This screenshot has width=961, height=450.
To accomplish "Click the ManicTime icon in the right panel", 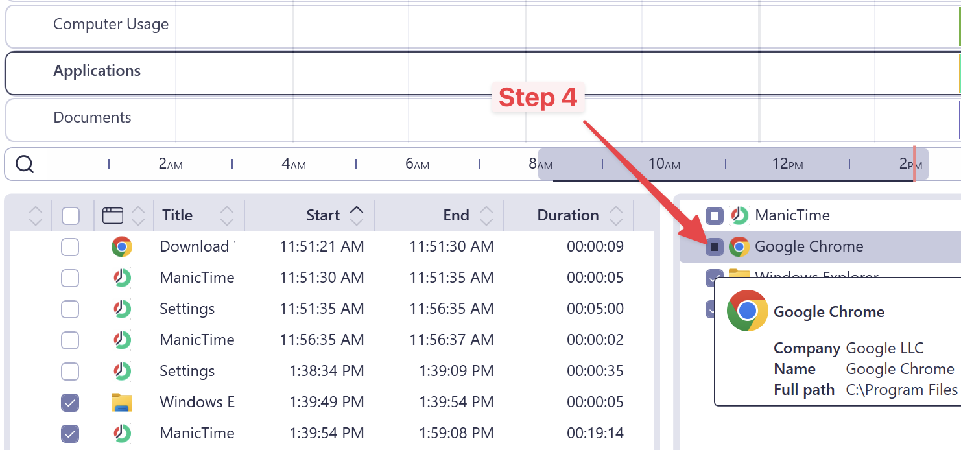I will click(739, 215).
